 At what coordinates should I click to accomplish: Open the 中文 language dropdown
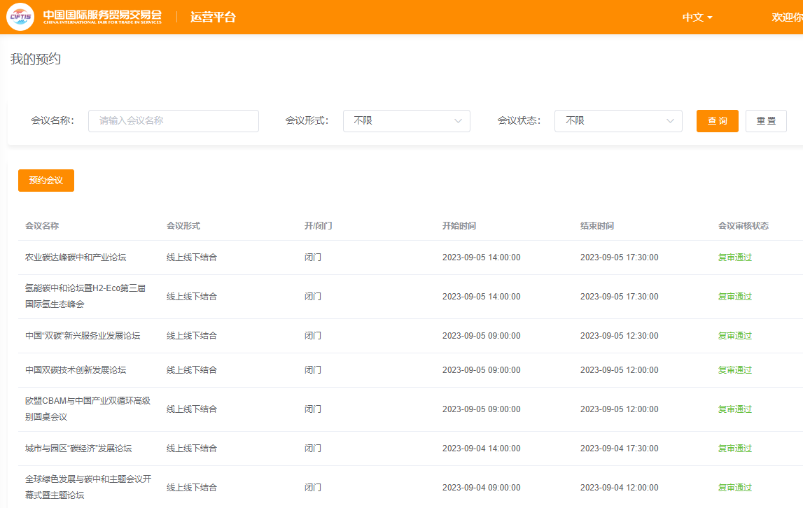point(697,17)
